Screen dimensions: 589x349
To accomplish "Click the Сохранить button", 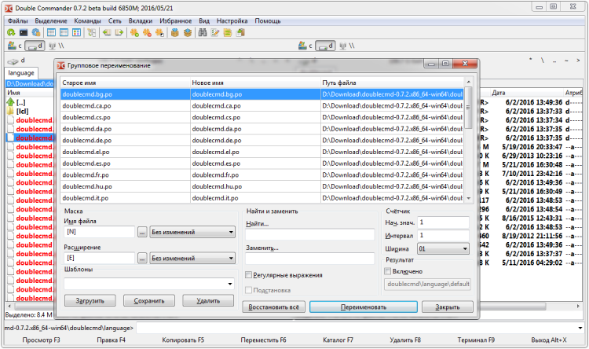I will pyautogui.click(x=149, y=300).
